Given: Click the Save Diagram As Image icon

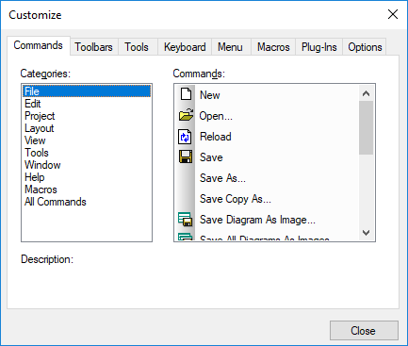Looking at the screenshot, I should [x=186, y=219].
